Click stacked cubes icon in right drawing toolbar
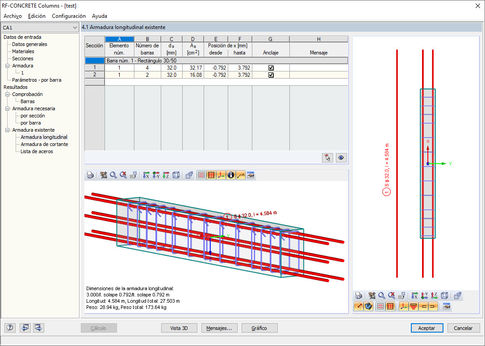This screenshot has width=485, height=346. 458,296
